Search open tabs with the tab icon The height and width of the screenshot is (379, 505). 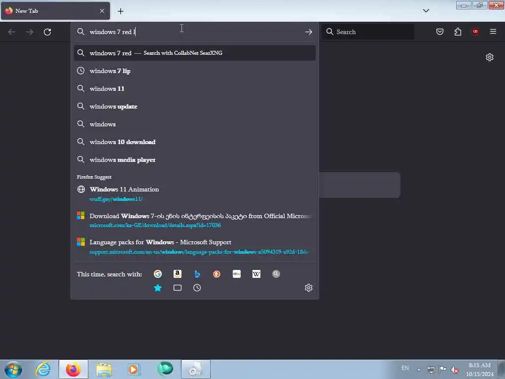coord(178,288)
